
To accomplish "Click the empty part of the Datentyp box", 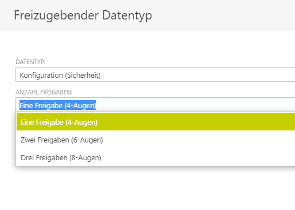I will 198,74.
